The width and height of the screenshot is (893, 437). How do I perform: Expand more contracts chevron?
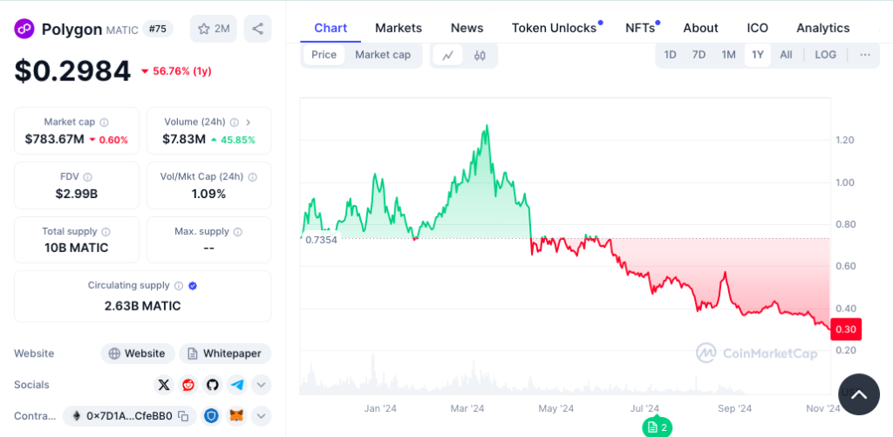coord(262,416)
